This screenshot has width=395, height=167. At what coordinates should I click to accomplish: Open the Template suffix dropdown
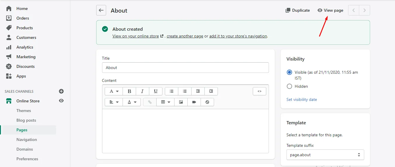pyautogui.click(x=325, y=155)
